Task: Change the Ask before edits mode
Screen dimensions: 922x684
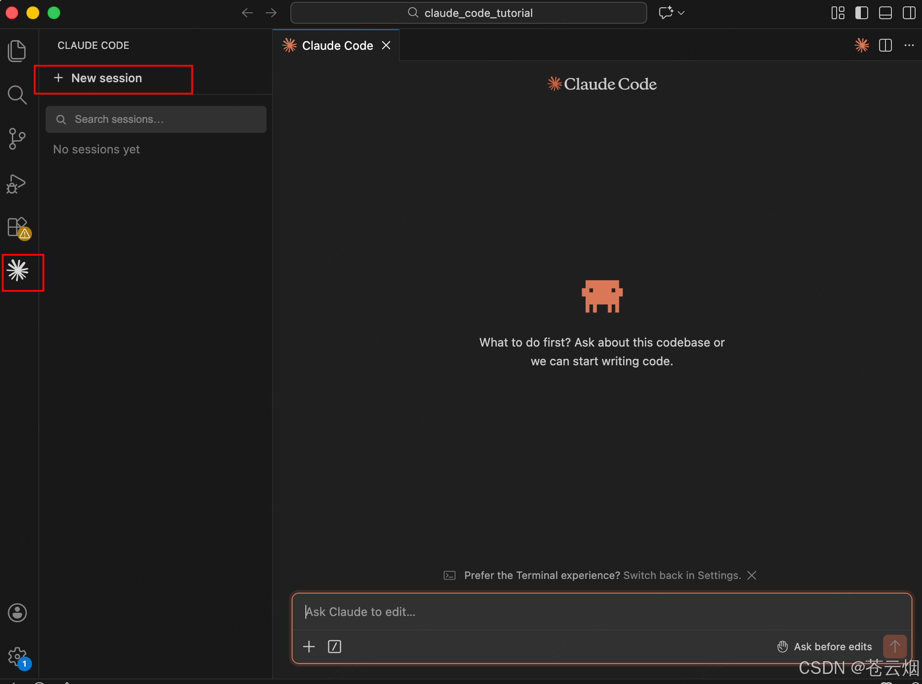Action: (824, 647)
